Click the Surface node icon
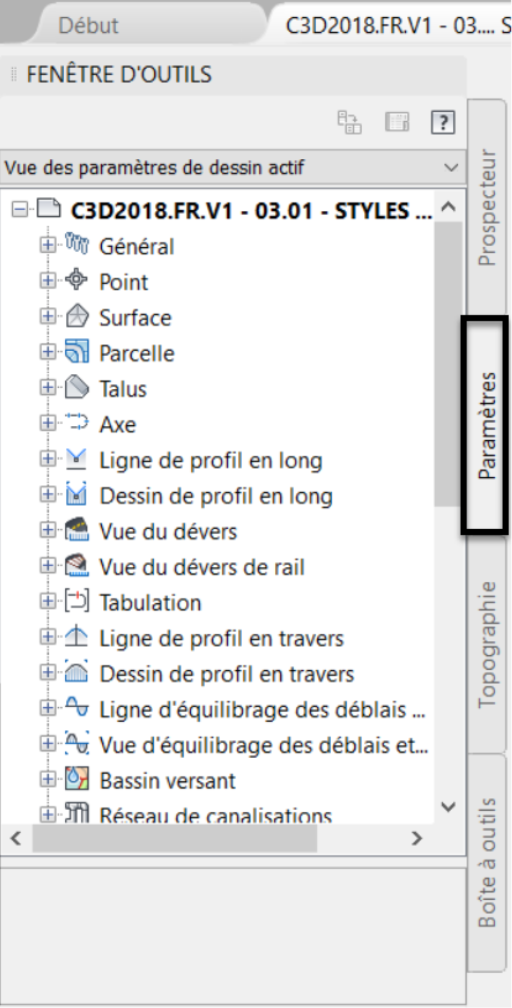The width and height of the screenshot is (512, 1008). click(x=77, y=317)
